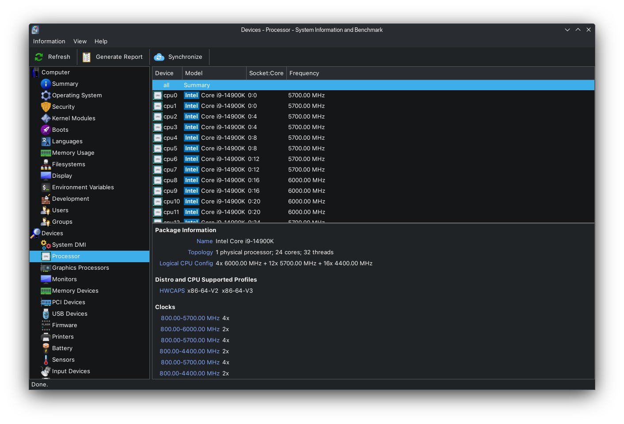The width and height of the screenshot is (624, 424).
Task: Select the cpu11 row
Action: [x=373, y=212]
